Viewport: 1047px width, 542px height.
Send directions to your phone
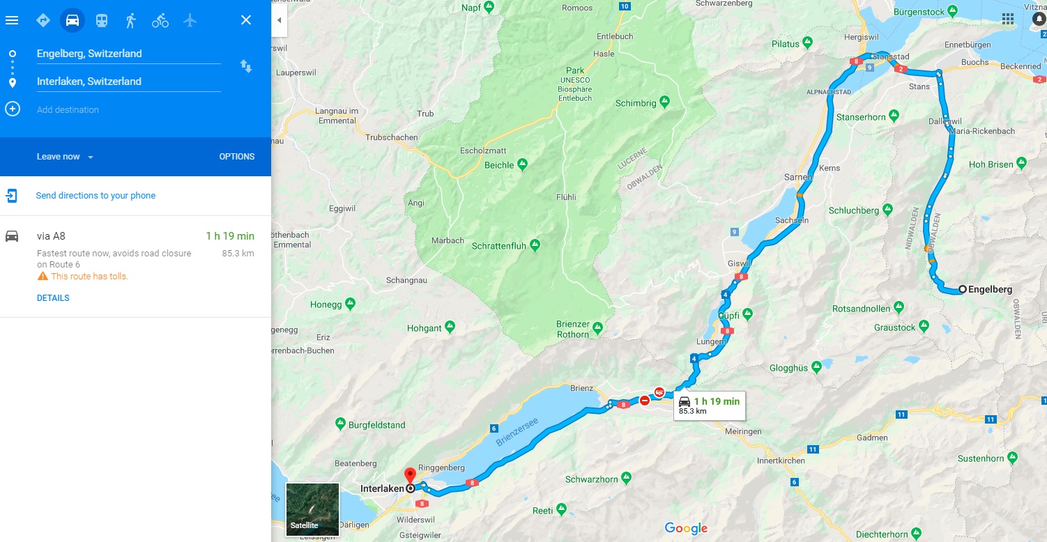[x=95, y=196]
